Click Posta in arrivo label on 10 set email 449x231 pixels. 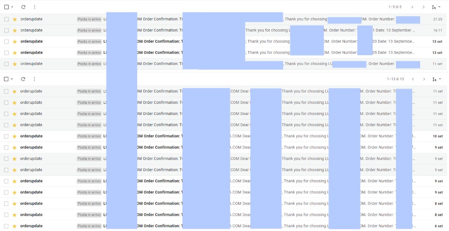(89, 136)
